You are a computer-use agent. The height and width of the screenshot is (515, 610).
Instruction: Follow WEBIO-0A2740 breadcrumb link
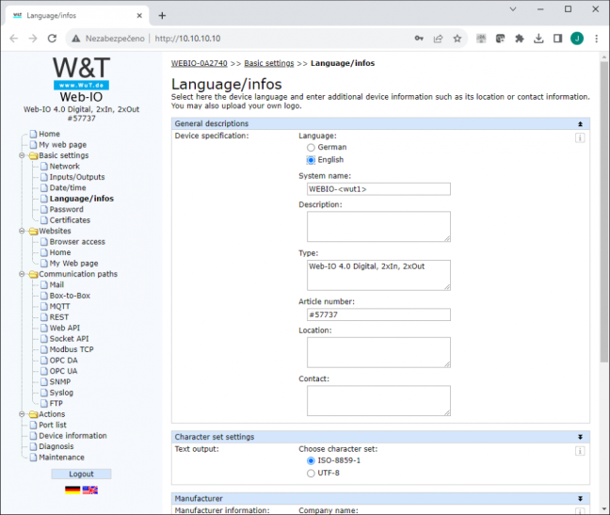(x=200, y=63)
